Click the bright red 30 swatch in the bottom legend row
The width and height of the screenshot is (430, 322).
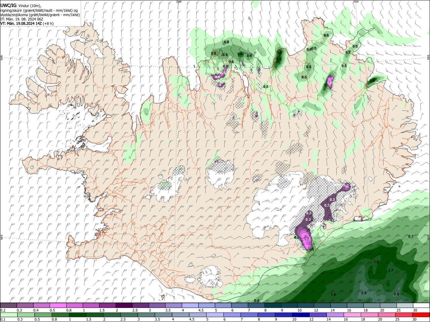click(421, 315)
